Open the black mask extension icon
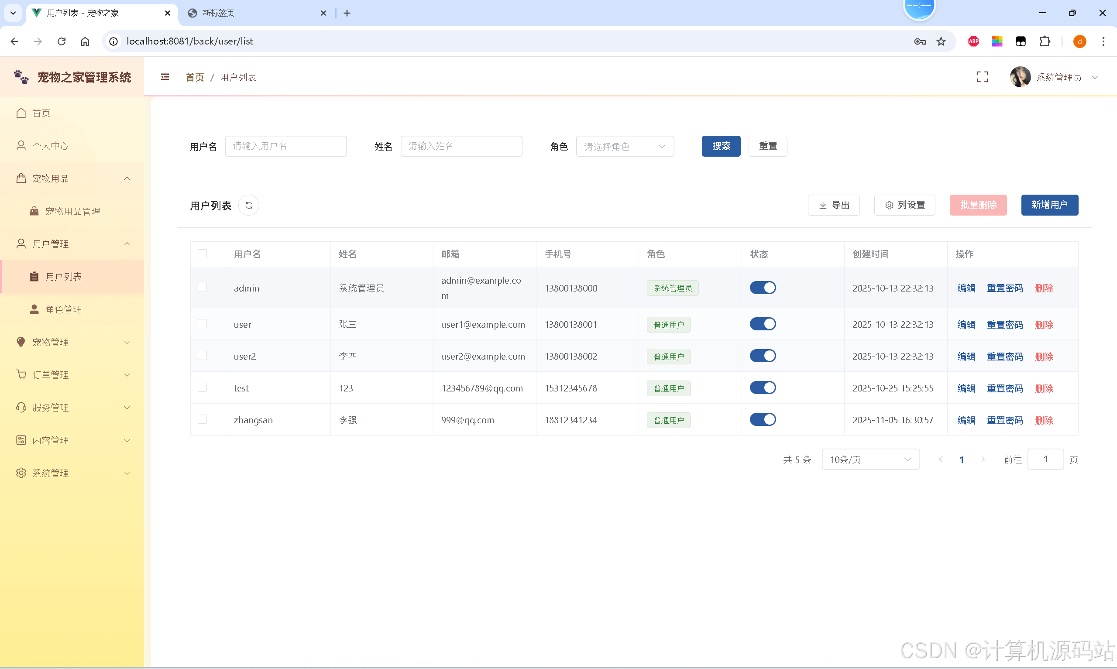The image size is (1117, 669). pos(1021,41)
